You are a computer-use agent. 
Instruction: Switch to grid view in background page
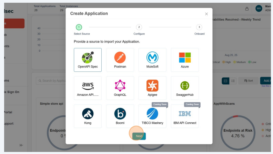click(x=225, y=81)
